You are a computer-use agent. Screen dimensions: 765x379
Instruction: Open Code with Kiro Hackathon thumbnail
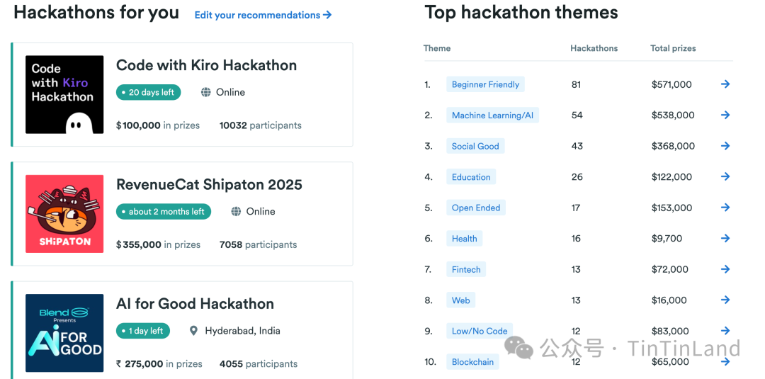pyautogui.click(x=64, y=95)
